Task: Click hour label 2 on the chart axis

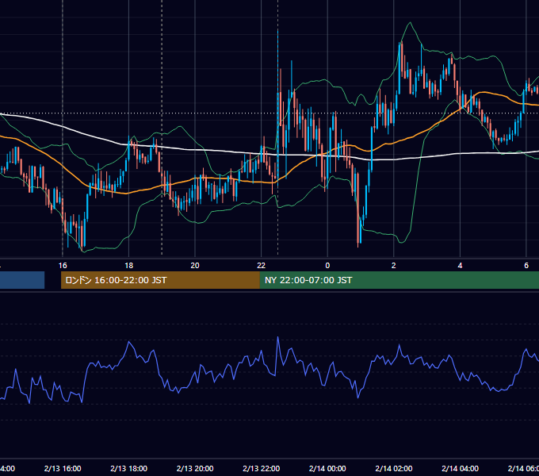Action: [x=394, y=266]
